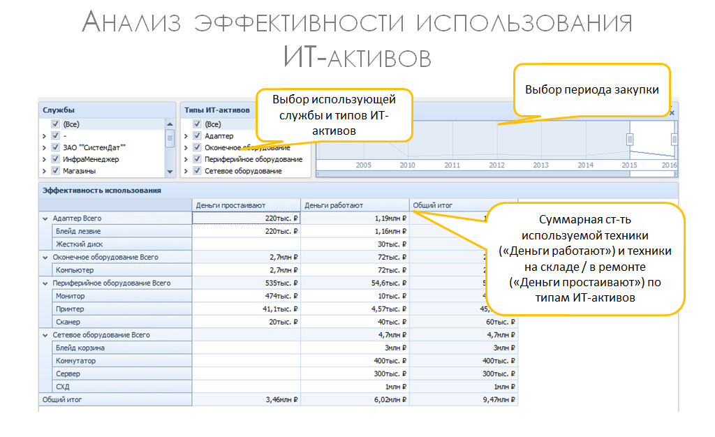Select the Принтер row

coord(121,309)
